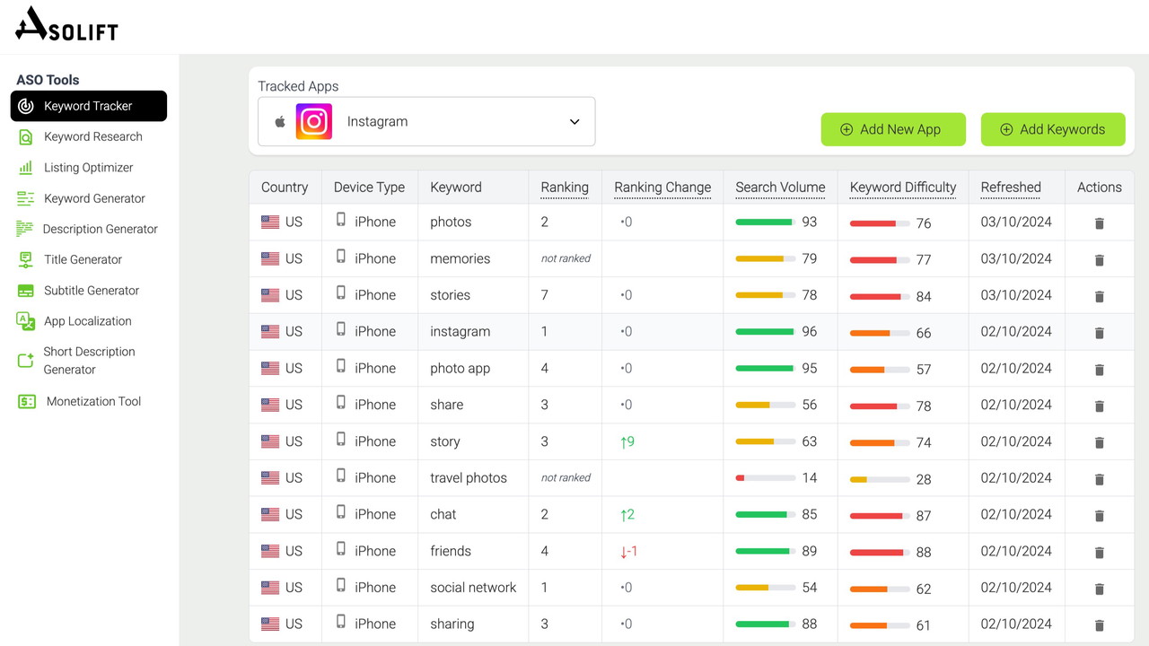Click the friends ranking change down 1
The width and height of the screenshot is (1149, 646).
pos(628,551)
